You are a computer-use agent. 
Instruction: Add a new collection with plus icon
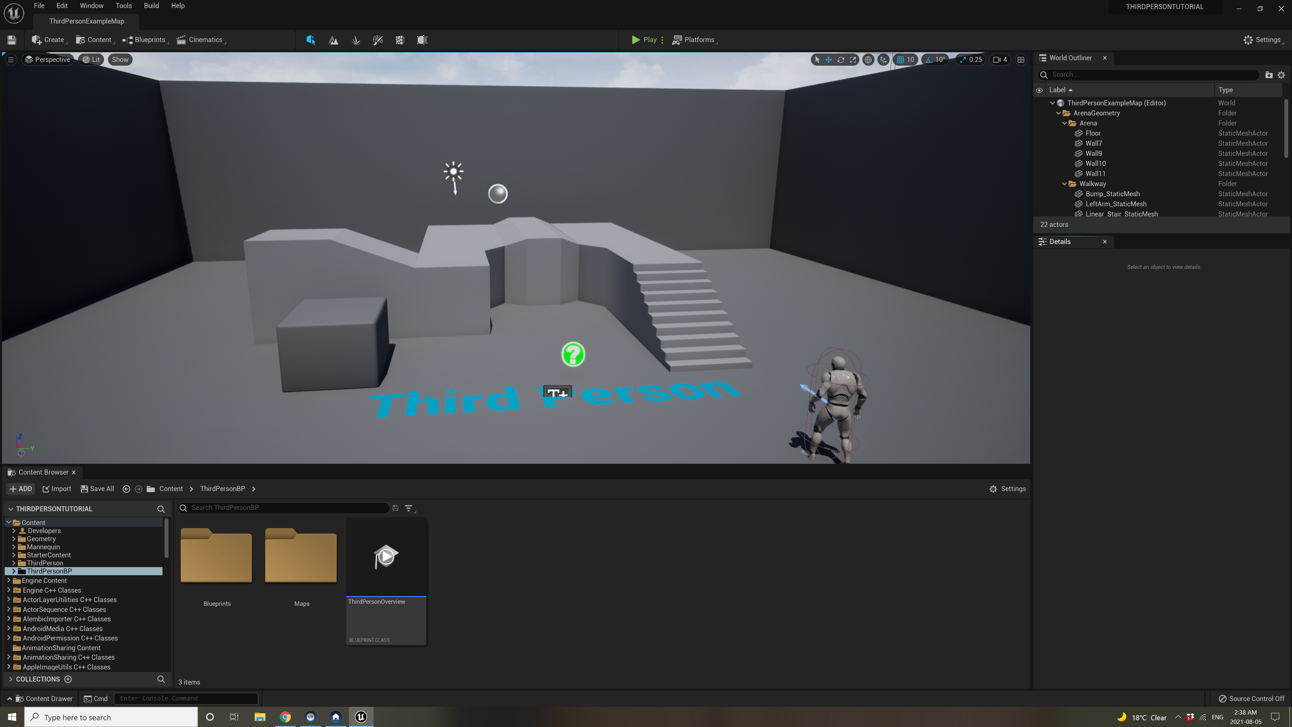pos(68,679)
